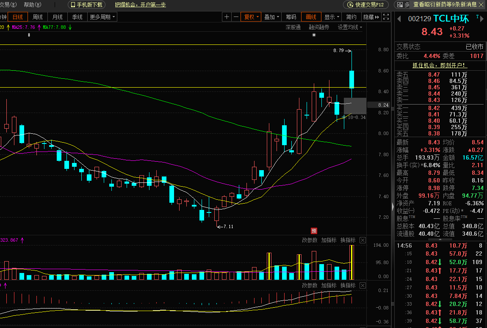487x328 pixels.
Task: Click 换指标 on MACD panel
Action: [x=348, y=286]
